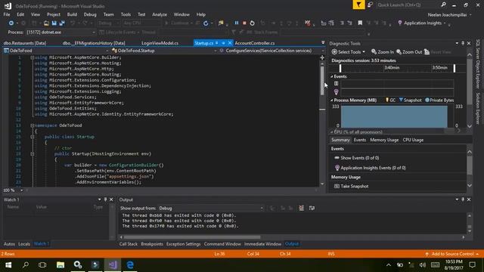Screen dimensions: 484x272
Task: Click the code editor vertical scrollbar thumb
Action: (x=322, y=82)
